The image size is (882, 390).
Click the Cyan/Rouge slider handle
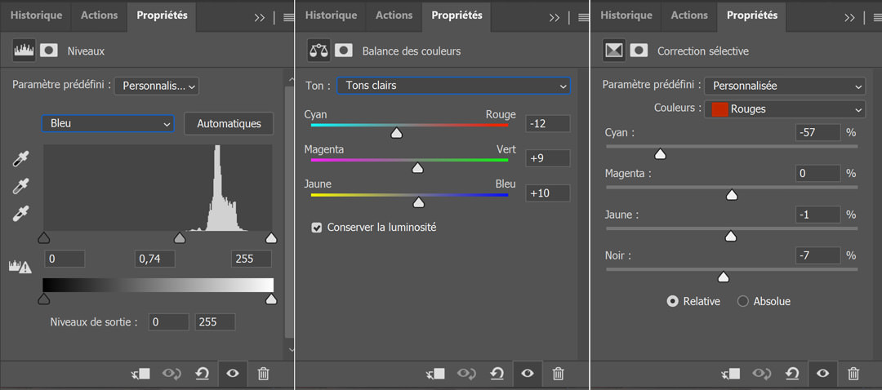point(397,133)
